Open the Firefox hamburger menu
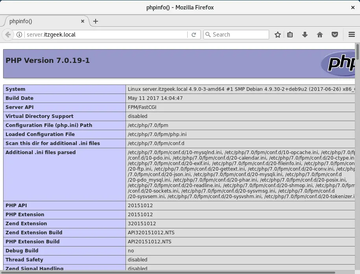The width and height of the screenshot is (360, 274). tap(352, 35)
